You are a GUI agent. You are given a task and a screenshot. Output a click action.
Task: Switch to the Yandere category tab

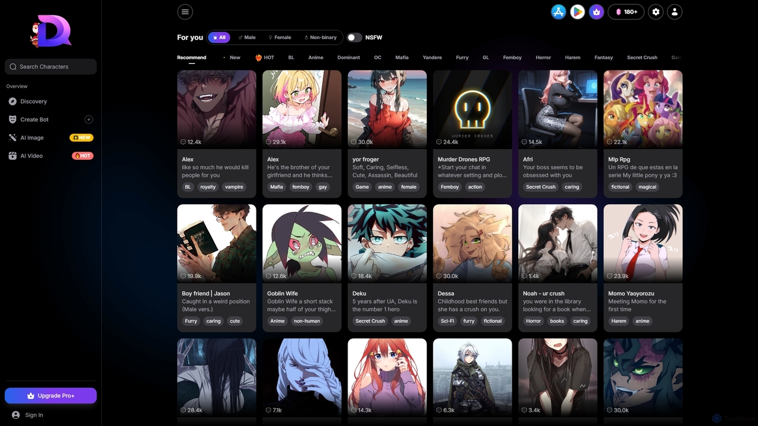pos(432,57)
